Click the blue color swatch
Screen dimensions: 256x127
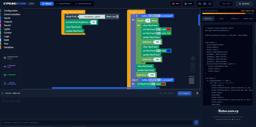pyautogui.click(x=169, y=51)
